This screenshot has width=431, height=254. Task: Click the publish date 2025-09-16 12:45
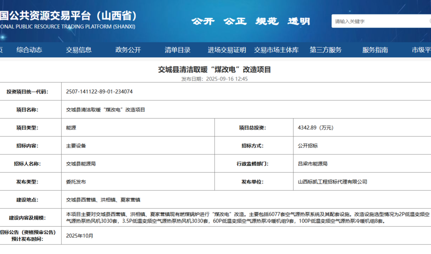coord(227,79)
